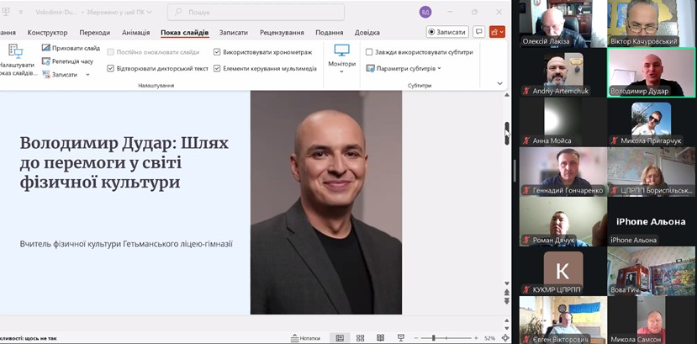The height and width of the screenshot is (344, 697).
Task: Uncheck Відтворювати дикторський текст checkbox
Action: [111, 68]
